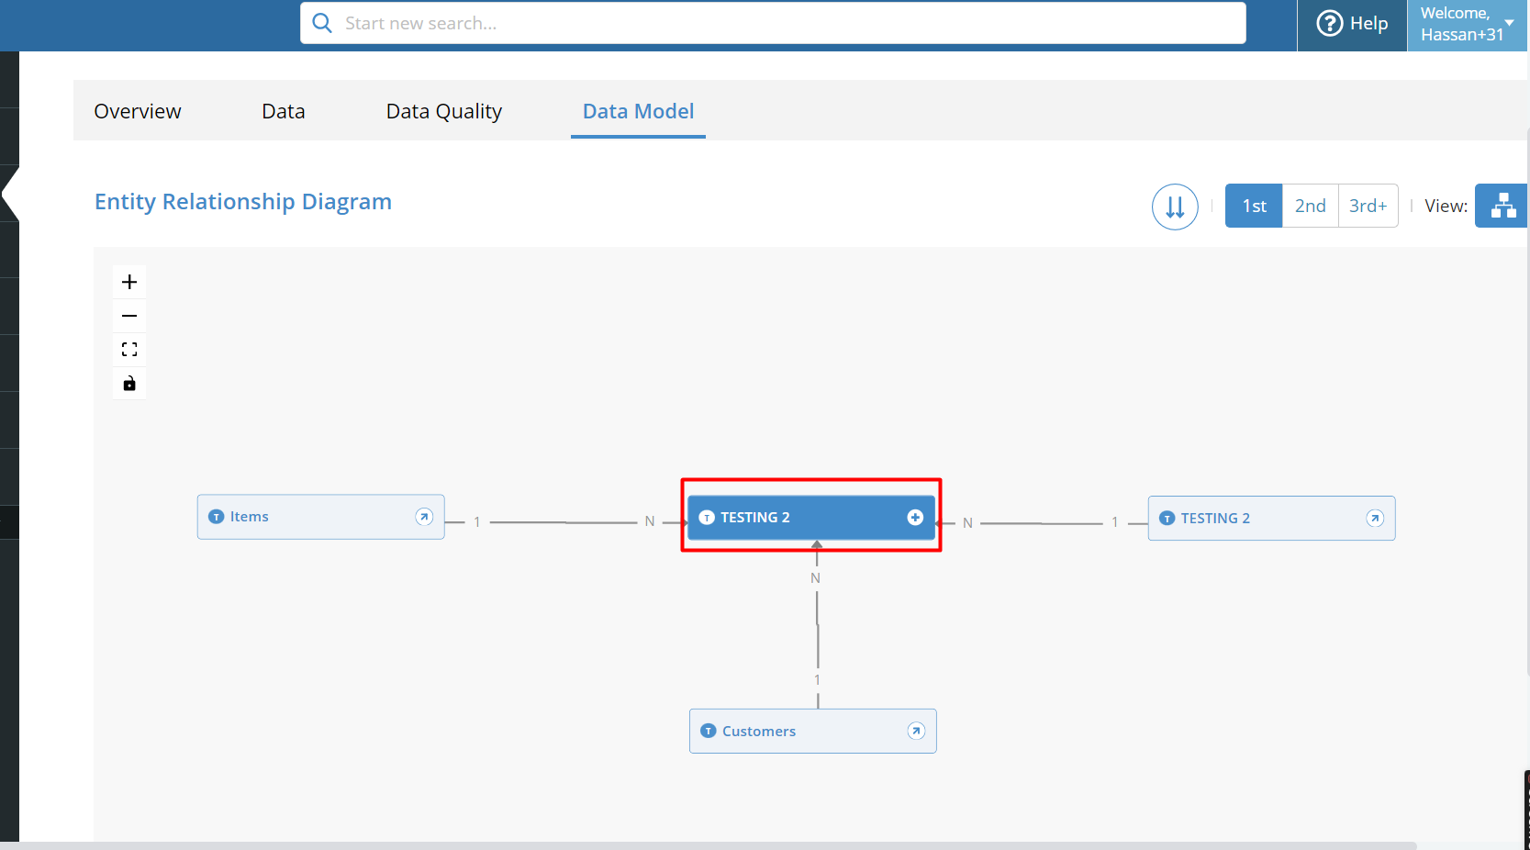Go to the Overview tab
The height and width of the screenshot is (850, 1530).
pyautogui.click(x=137, y=110)
